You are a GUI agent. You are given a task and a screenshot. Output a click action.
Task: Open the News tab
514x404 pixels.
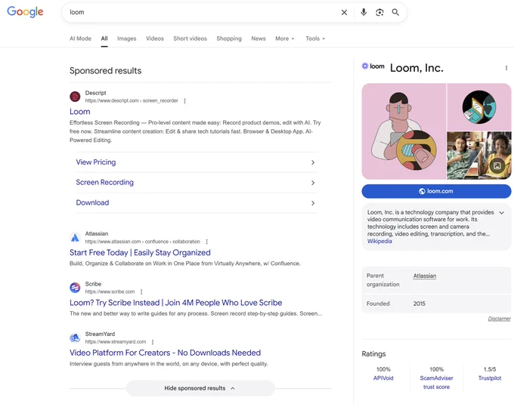pyautogui.click(x=259, y=39)
